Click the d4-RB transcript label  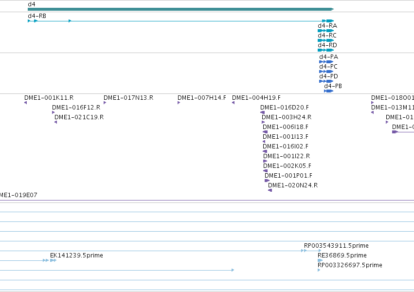[x=37, y=16]
